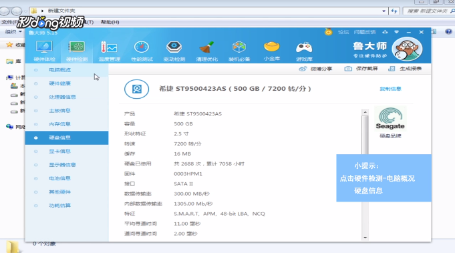The image size is (455, 253).
Task: Select 显示器信息 in sidebar
Action: [x=67, y=165]
